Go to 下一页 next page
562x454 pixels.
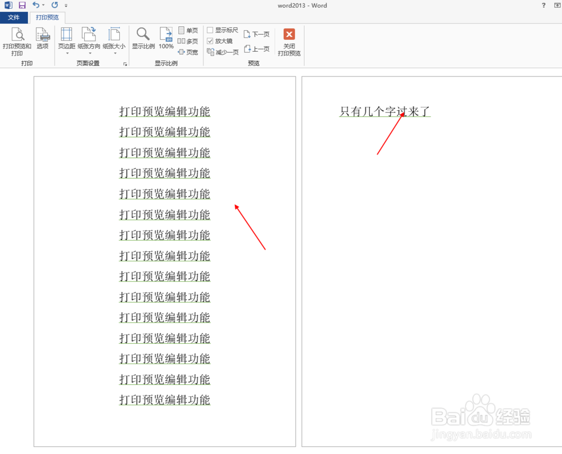256,34
